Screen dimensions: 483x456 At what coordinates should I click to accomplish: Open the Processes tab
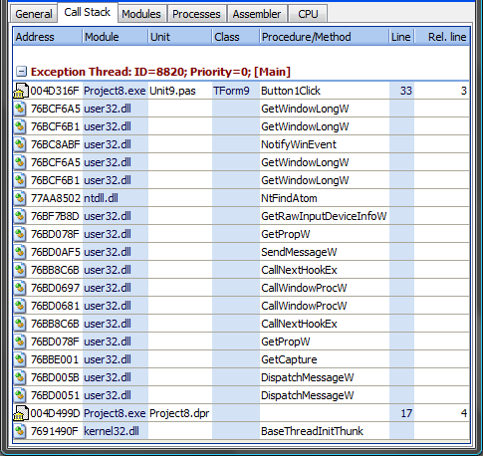(x=196, y=14)
